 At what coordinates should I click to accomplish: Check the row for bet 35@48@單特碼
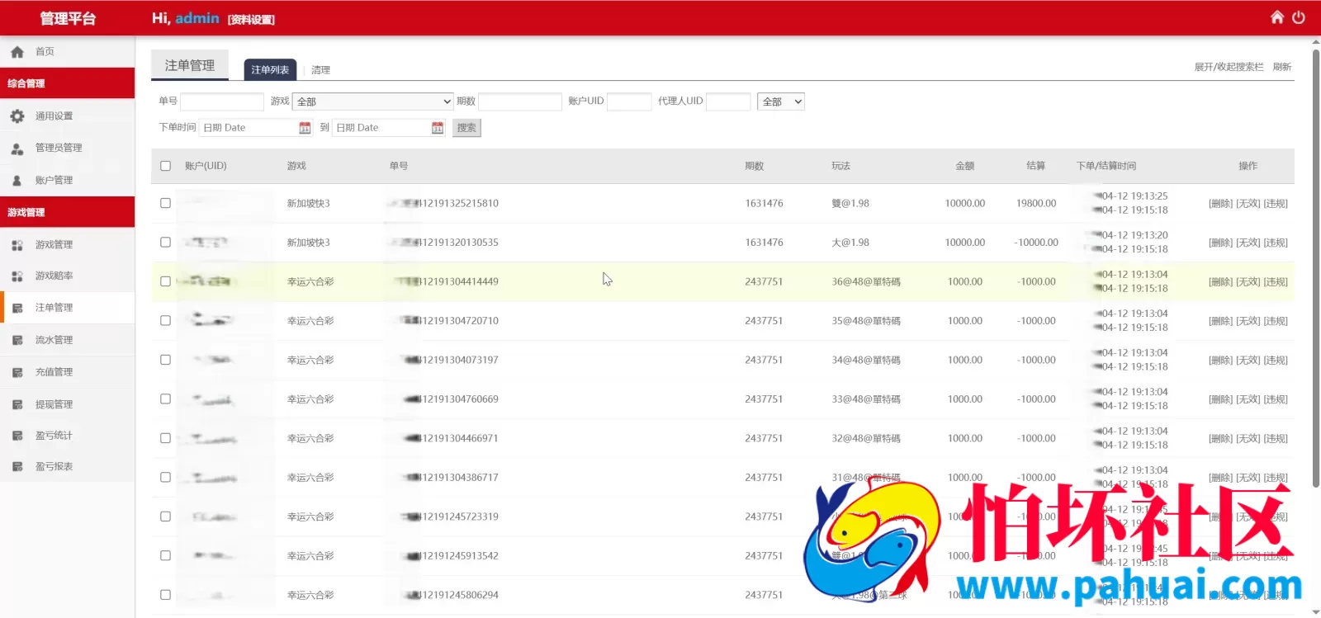[165, 321]
